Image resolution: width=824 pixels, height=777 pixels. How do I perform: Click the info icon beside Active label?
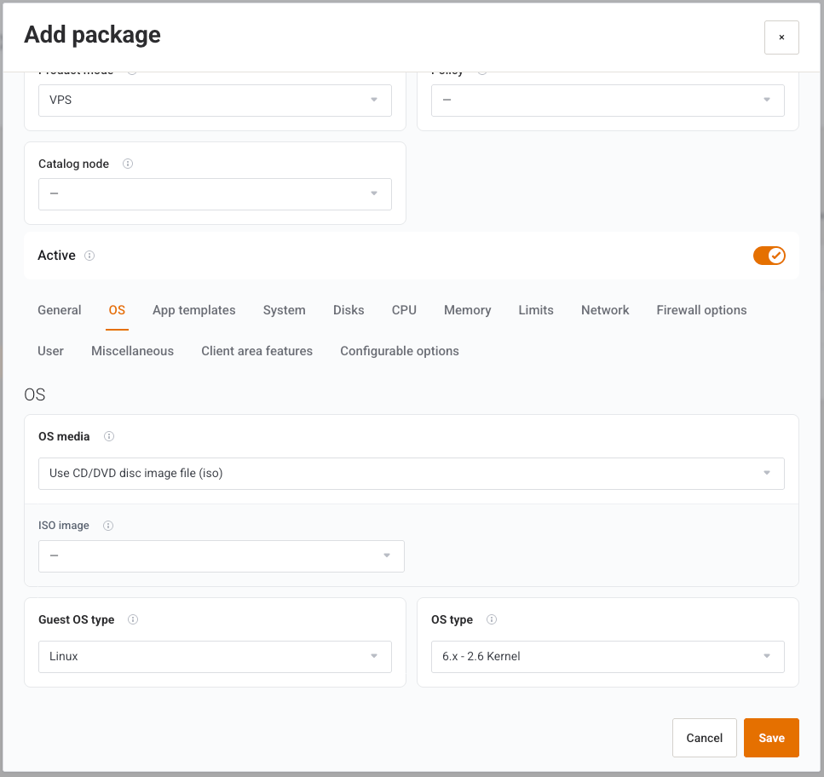click(89, 256)
